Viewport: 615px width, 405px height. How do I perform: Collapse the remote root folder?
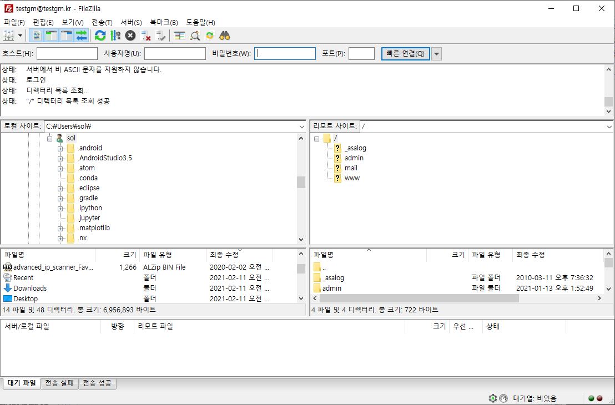pos(316,138)
